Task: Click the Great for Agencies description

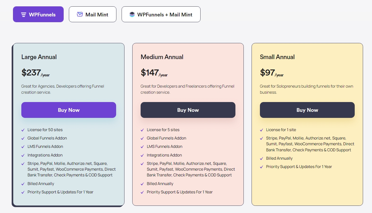Action: (63, 89)
